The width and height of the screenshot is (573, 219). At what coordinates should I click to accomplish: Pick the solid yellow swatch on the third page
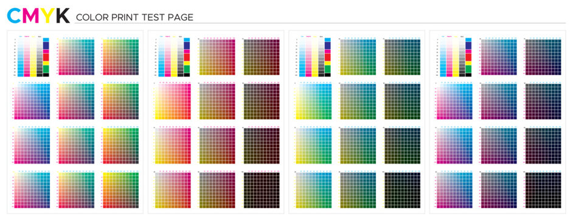[x=328, y=63]
